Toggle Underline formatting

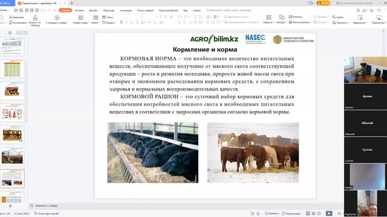coord(132,22)
